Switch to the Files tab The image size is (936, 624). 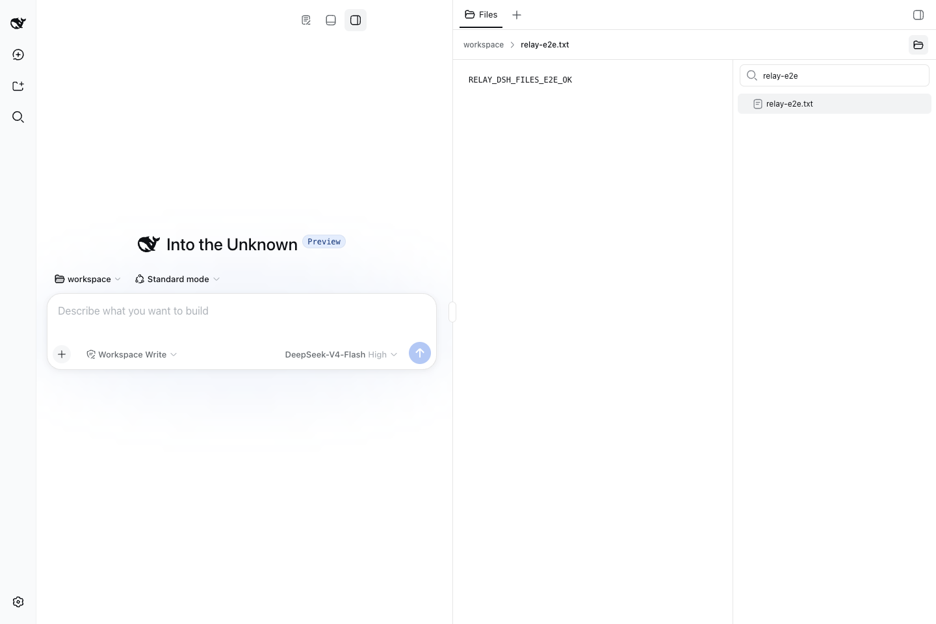[481, 14]
